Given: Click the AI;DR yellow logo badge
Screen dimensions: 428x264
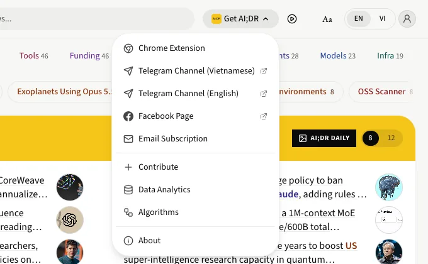Looking at the screenshot, I should pyautogui.click(x=216, y=19).
